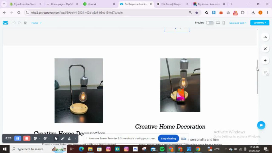Select the recorder cursor pointer tool
This screenshot has width=272, height=153.
(56, 138)
